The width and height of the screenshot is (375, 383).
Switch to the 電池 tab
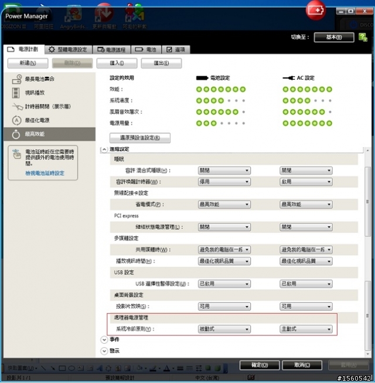[146, 50]
